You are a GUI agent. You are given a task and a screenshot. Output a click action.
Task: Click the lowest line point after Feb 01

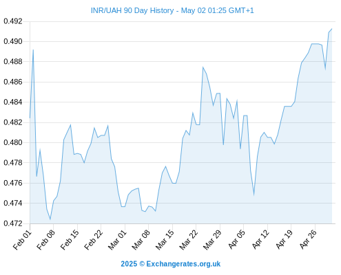50,219
